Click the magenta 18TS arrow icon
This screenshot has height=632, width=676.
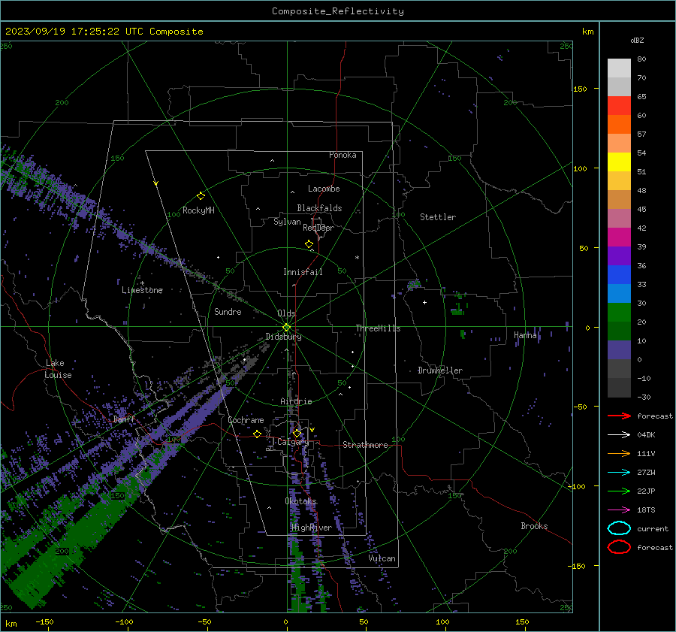pos(619,510)
